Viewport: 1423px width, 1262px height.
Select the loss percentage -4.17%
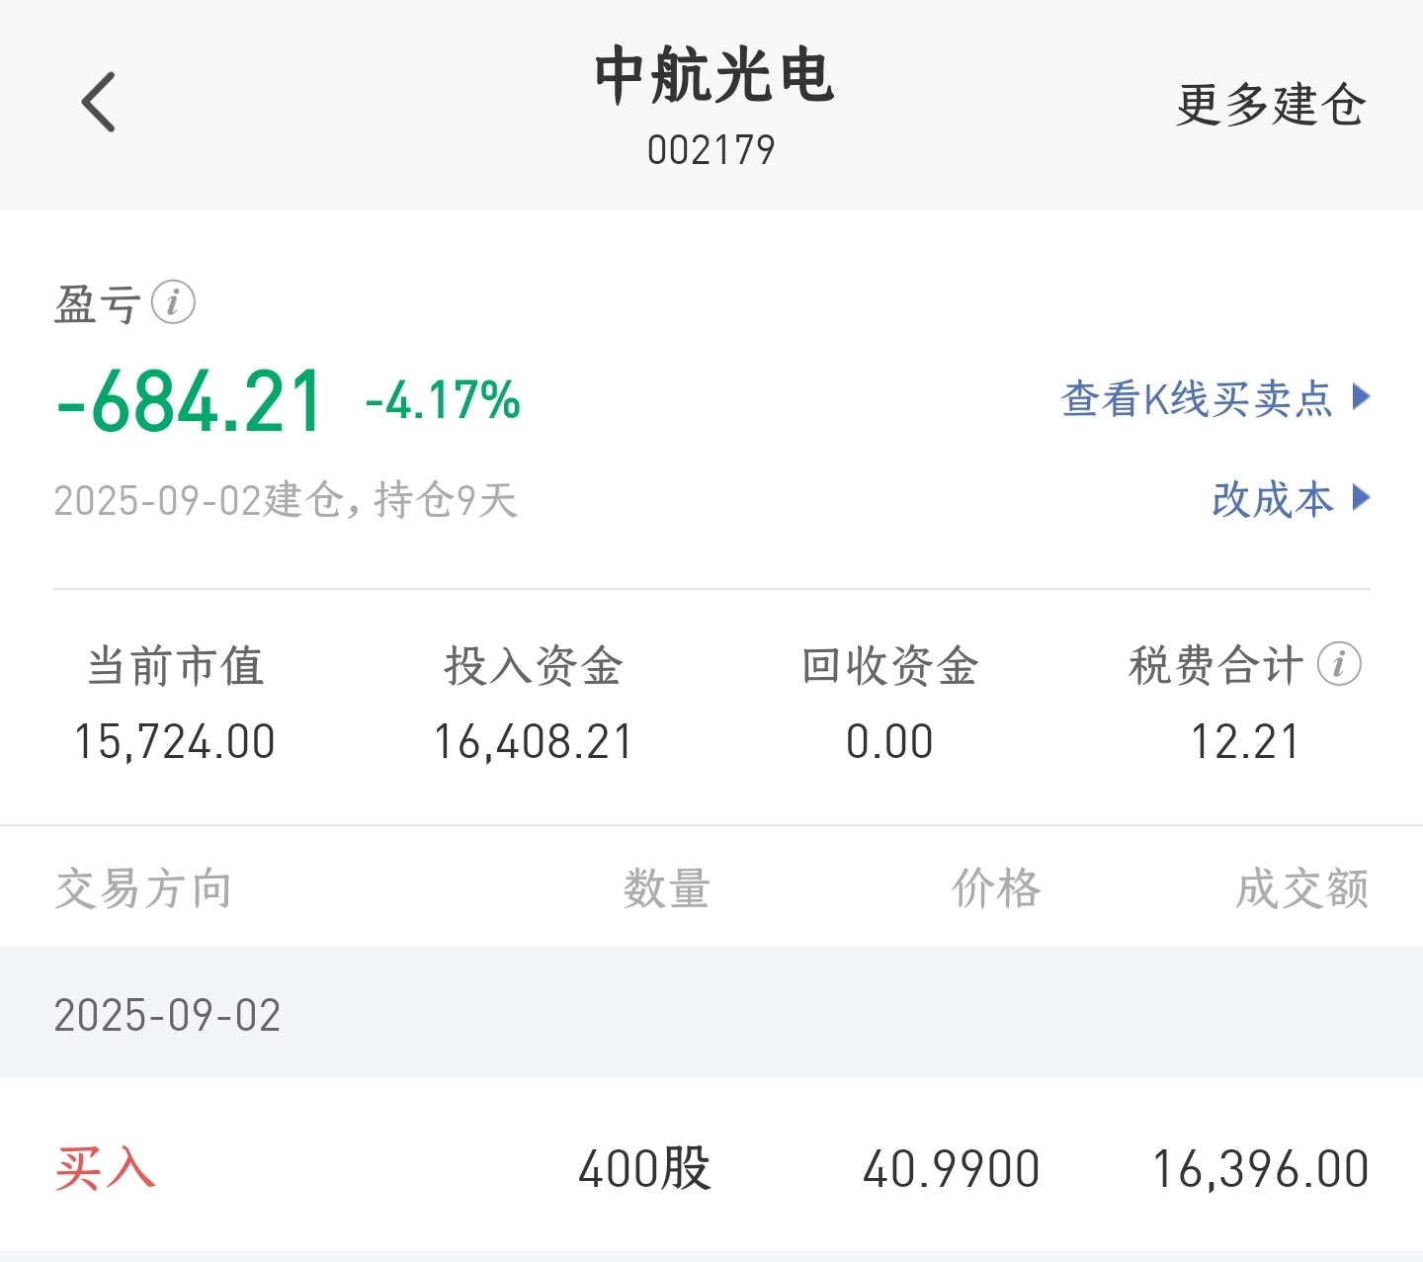click(443, 401)
